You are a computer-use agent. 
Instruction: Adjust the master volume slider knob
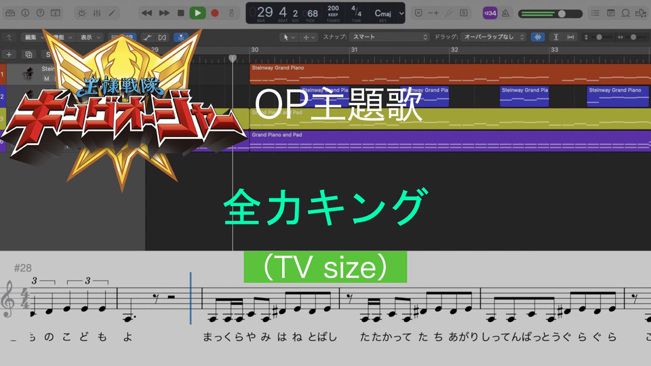tap(561, 14)
